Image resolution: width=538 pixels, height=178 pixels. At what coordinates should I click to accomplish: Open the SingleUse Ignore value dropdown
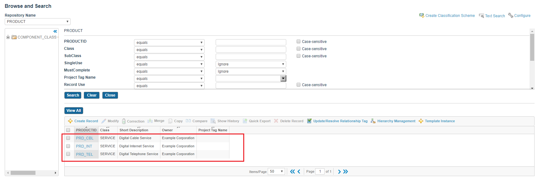251,64
